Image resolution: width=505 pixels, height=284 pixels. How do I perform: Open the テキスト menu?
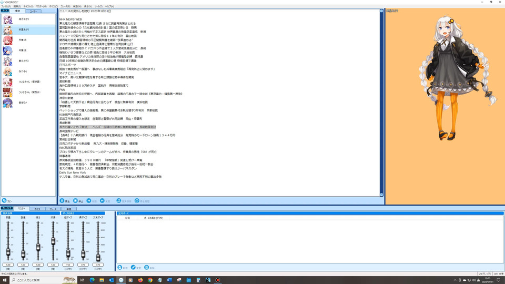[x=28, y=6]
